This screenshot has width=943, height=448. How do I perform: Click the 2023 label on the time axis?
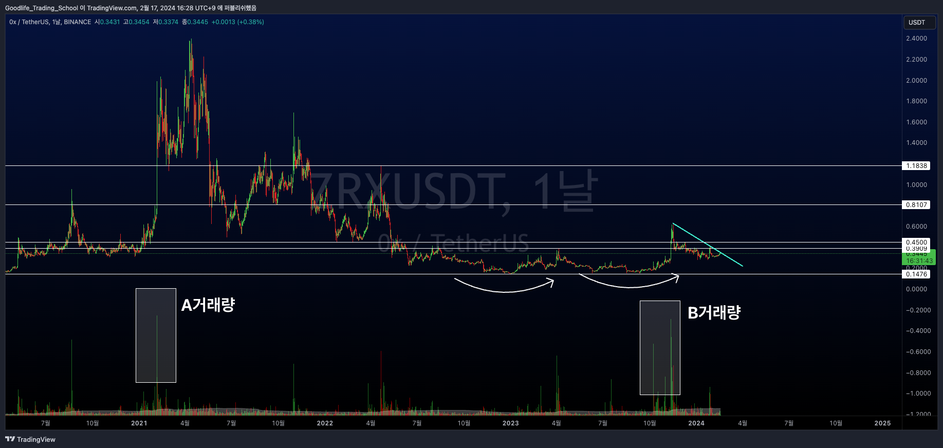coord(511,423)
